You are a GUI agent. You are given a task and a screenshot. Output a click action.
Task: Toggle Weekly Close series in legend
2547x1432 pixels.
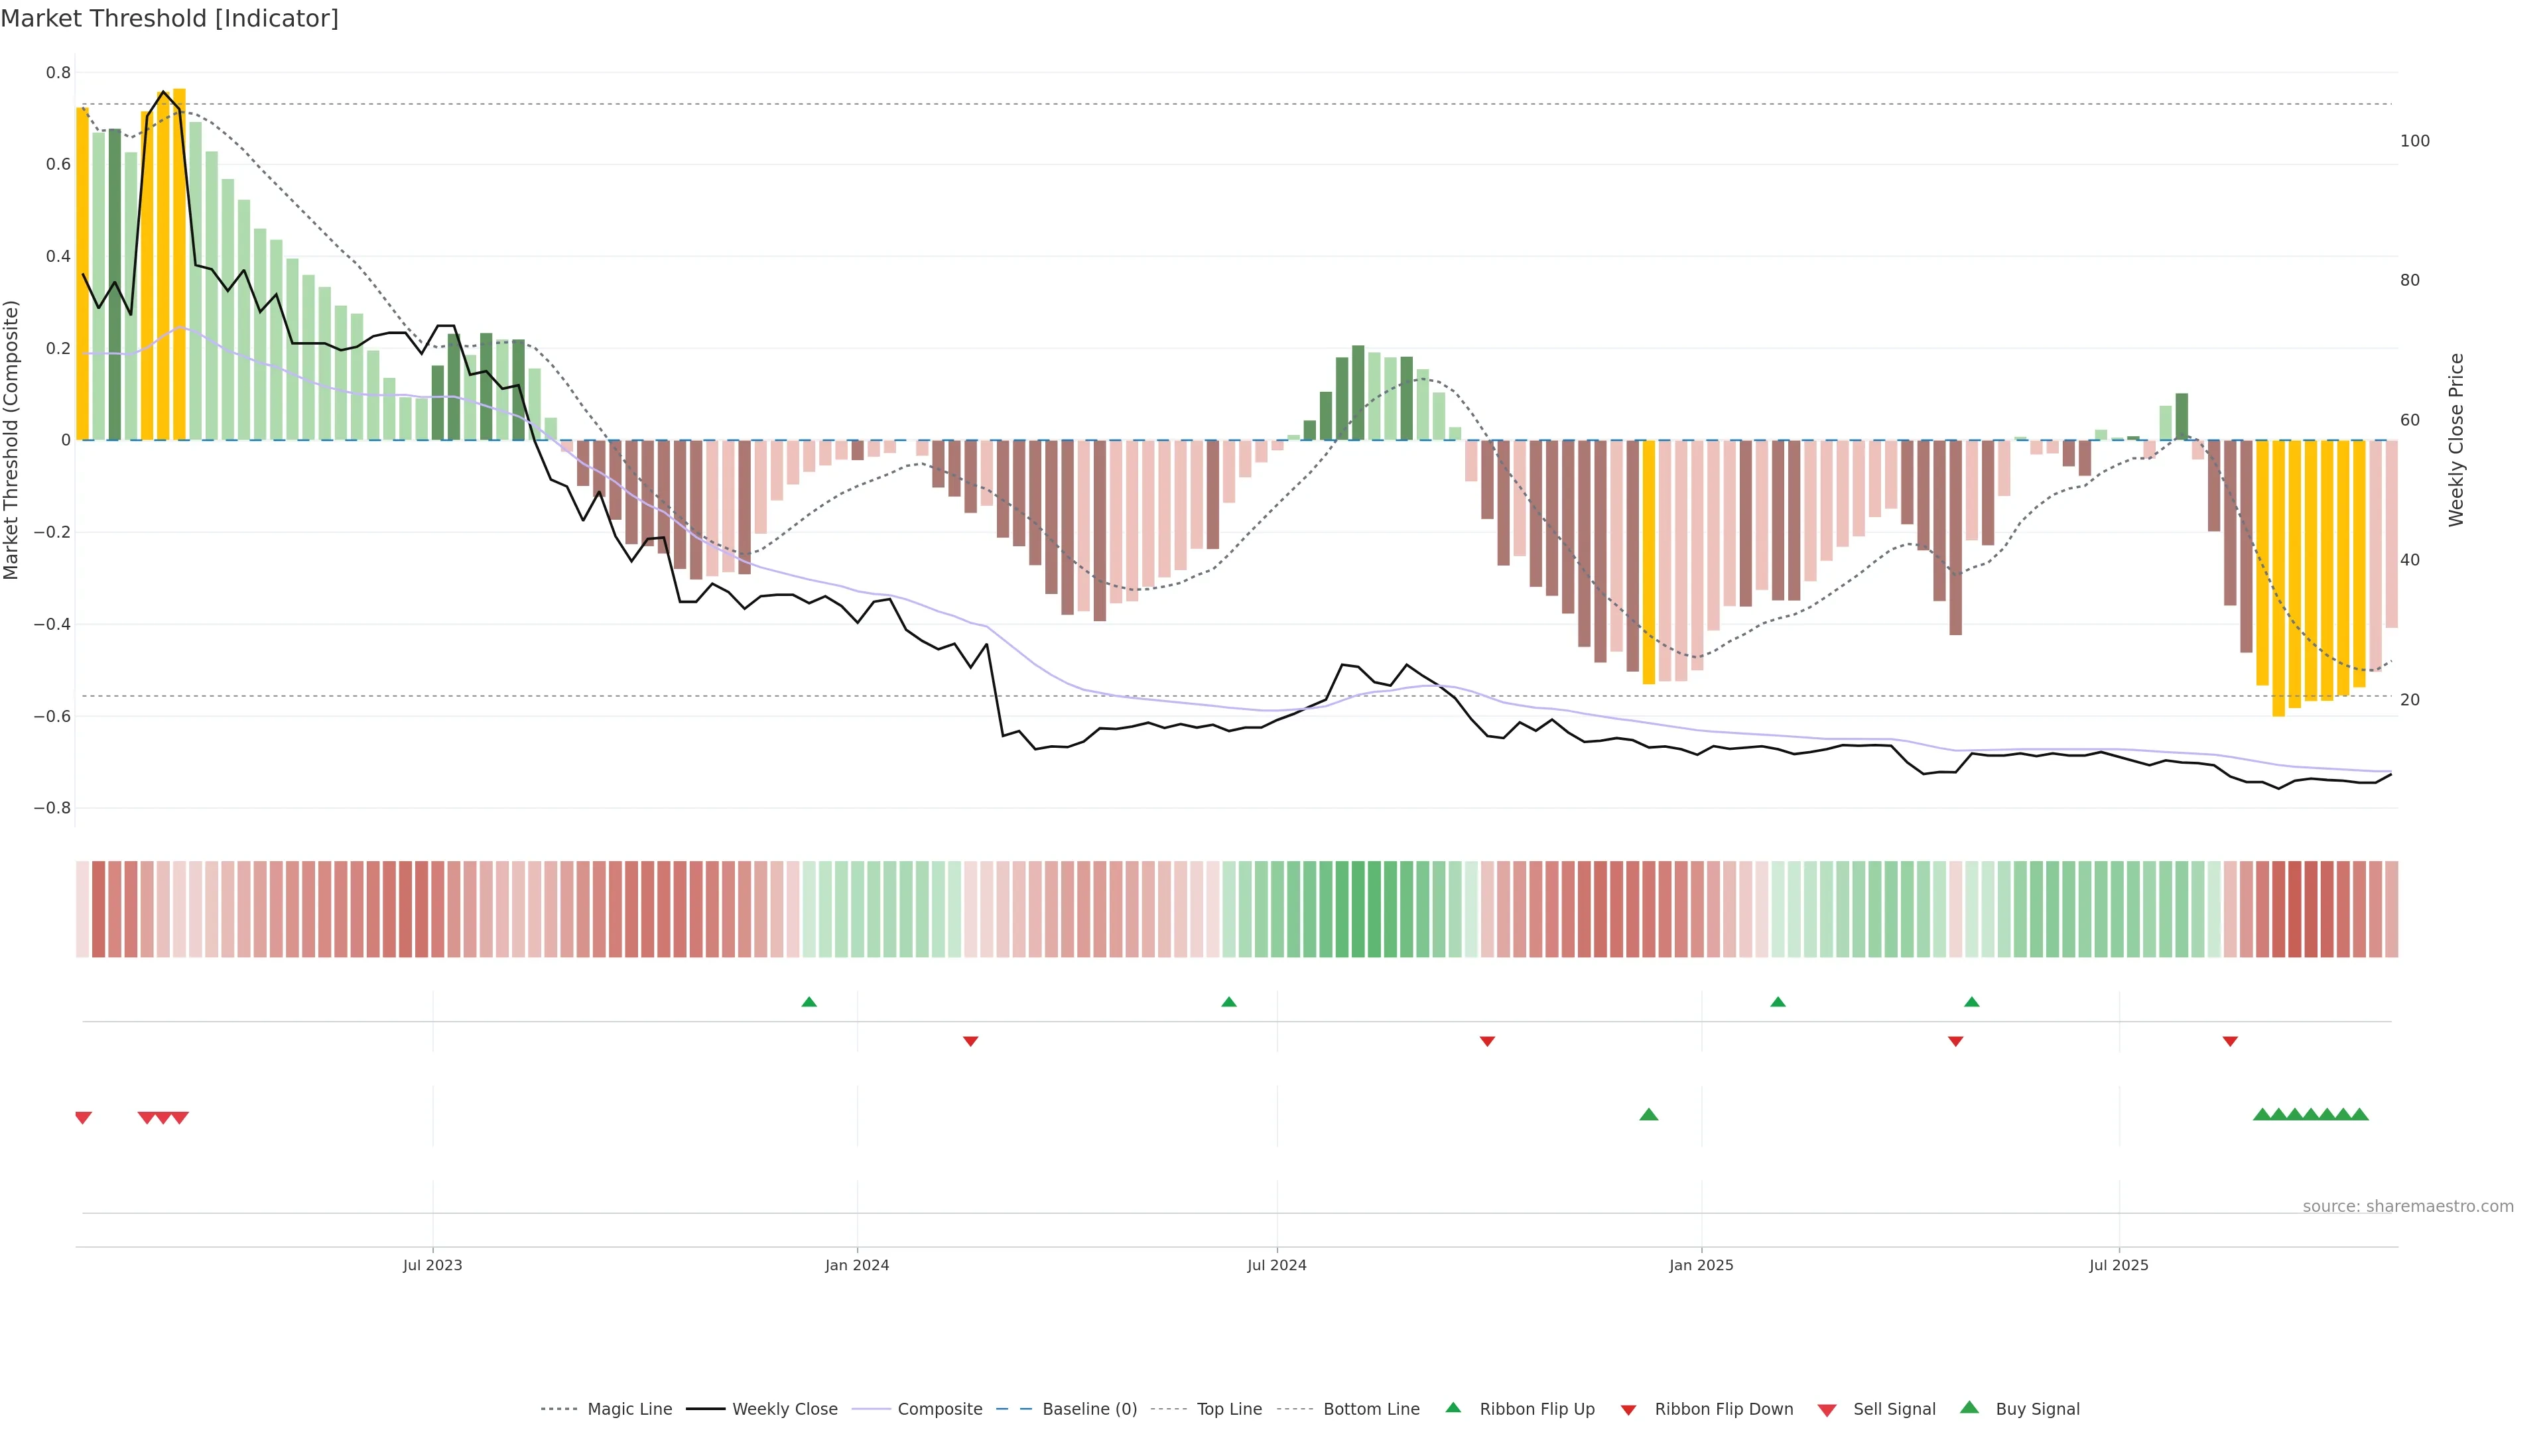click(x=784, y=1409)
